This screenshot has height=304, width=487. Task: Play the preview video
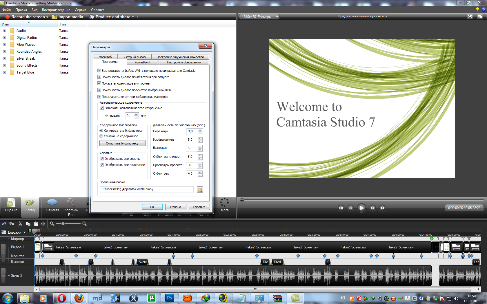pyautogui.click(x=361, y=208)
